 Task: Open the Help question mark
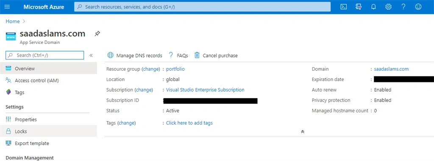403,7
